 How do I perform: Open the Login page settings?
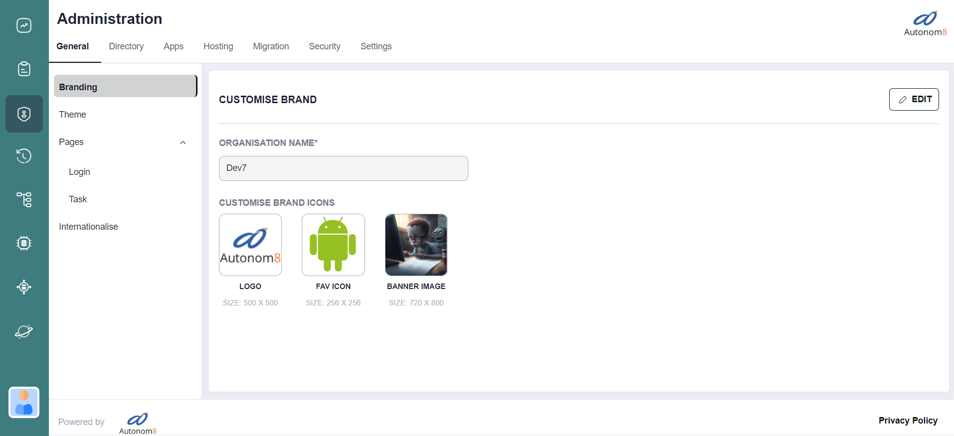pyautogui.click(x=79, y=172)
